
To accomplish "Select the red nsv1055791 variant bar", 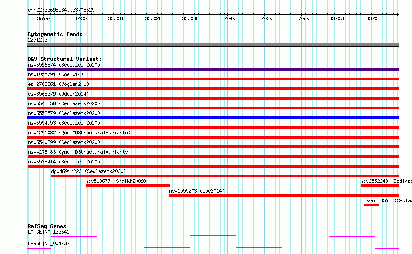I will [x=213, y=79].
